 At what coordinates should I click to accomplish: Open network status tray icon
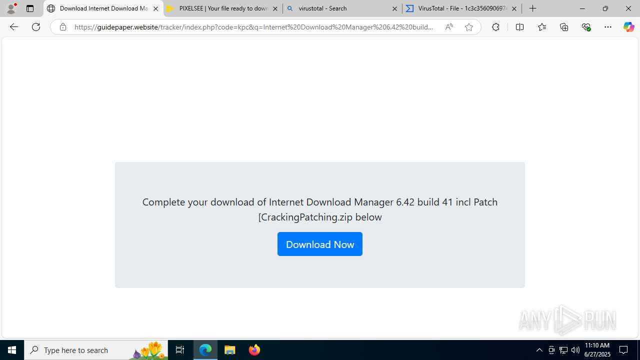(x=563, y=350)
